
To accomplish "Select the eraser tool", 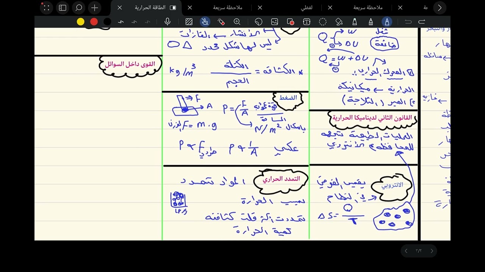I will tap(339, 22).
